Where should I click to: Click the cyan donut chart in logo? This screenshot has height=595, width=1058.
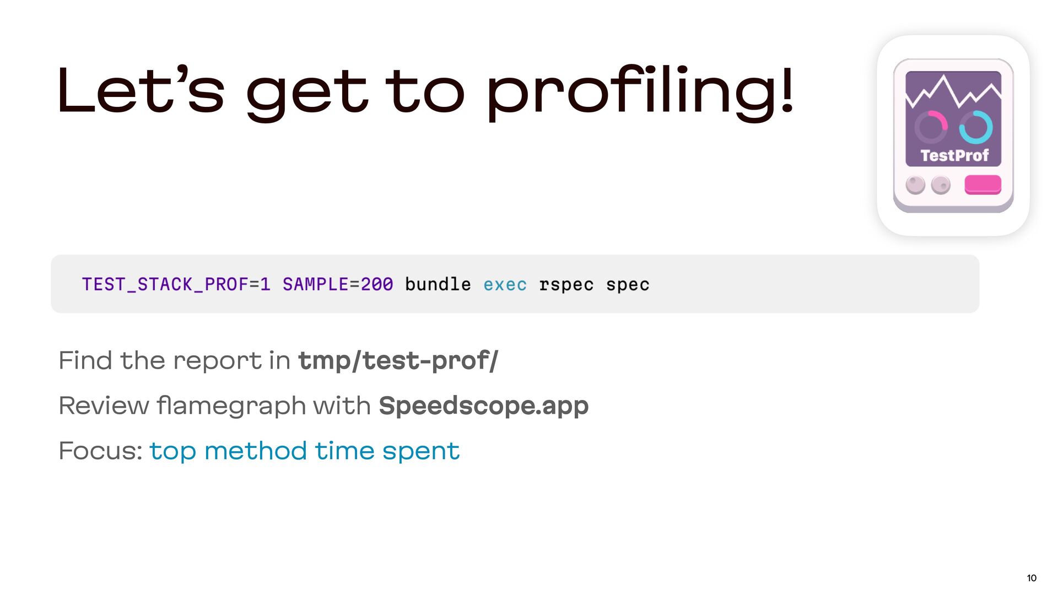tap(975, 127)
